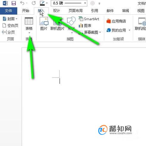Expand the 0.5 磅 line weight dropdown
Screen dimensions: 146x146
[x=85, y=3]
